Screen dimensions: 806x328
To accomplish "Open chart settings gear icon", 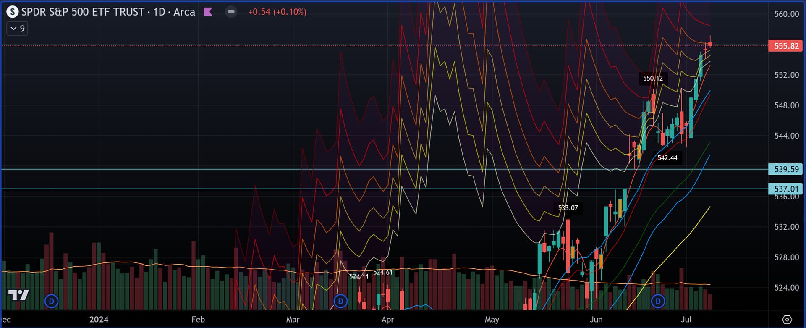I will click(787, 320).
